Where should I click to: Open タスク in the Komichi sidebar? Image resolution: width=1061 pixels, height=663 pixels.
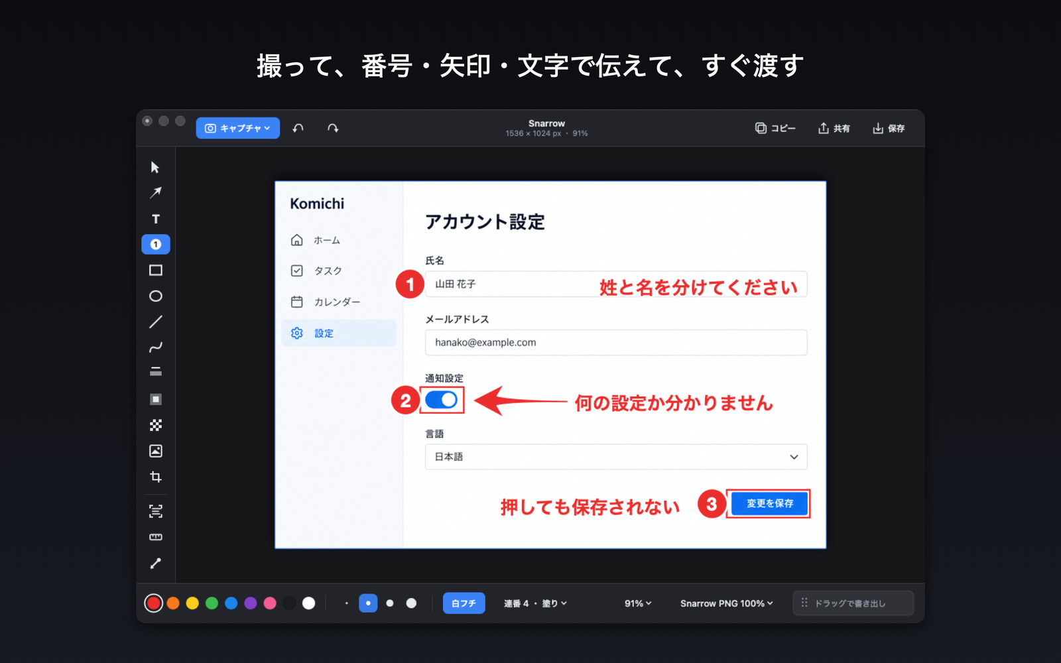coord(339,271)
